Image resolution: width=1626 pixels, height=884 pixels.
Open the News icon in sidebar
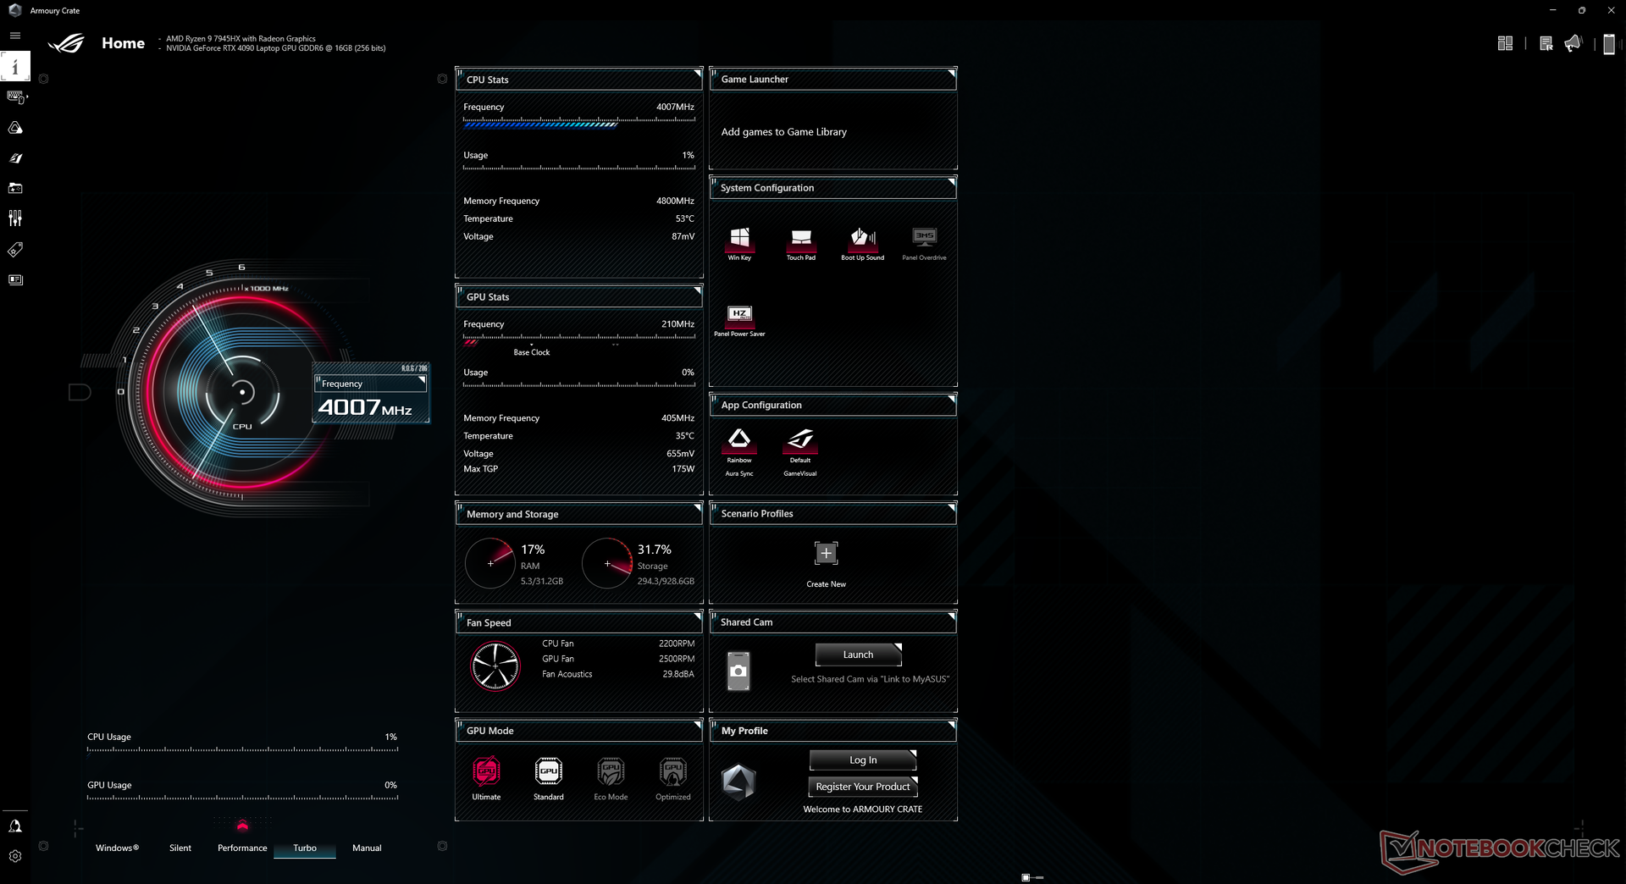click(x=15, y=279)
